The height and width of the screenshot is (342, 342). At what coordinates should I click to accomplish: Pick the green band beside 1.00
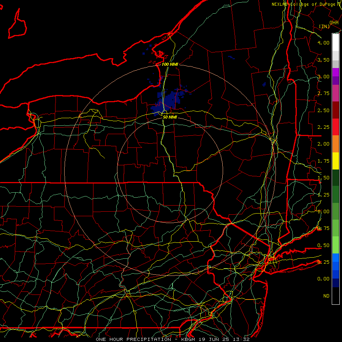[x=336, y=211]
